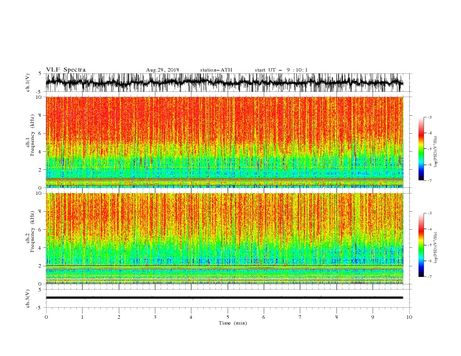Viewport: 461px width, 356px height.
Task: Click the "6" kHz tick on ch.1 frequency axis
Action: click(40, 133)
